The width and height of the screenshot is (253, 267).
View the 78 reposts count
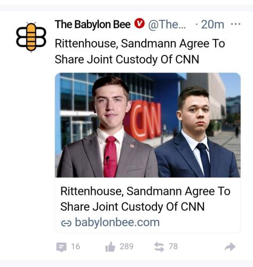(173, 247)
